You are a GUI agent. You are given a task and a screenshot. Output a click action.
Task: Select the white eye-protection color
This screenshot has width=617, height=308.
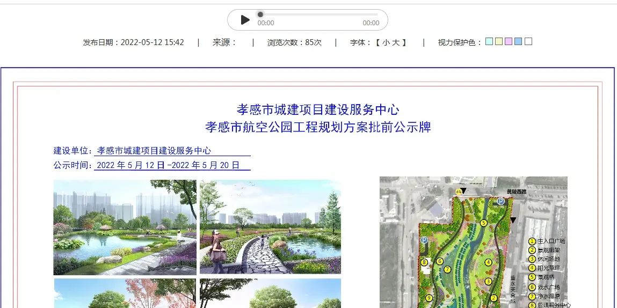point(528,41)
